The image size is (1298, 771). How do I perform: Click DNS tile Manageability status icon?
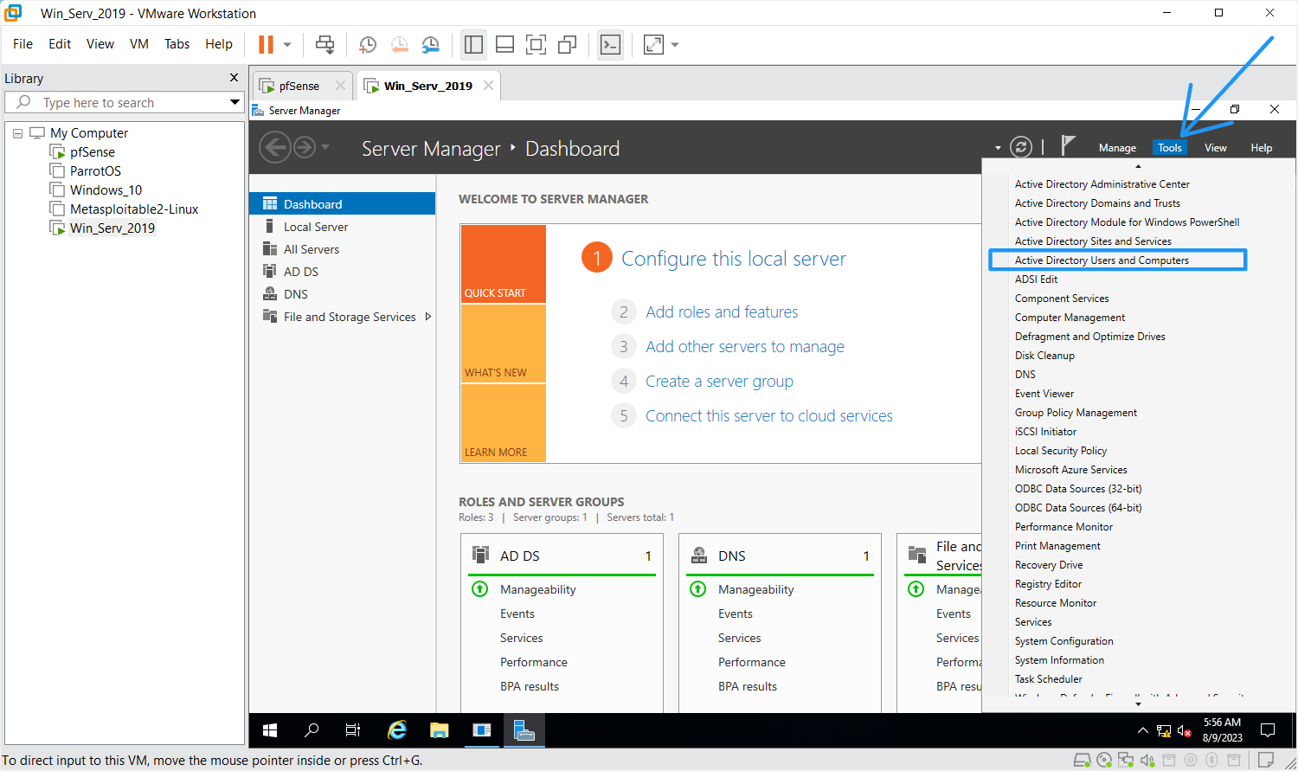[x=697, y=589]
